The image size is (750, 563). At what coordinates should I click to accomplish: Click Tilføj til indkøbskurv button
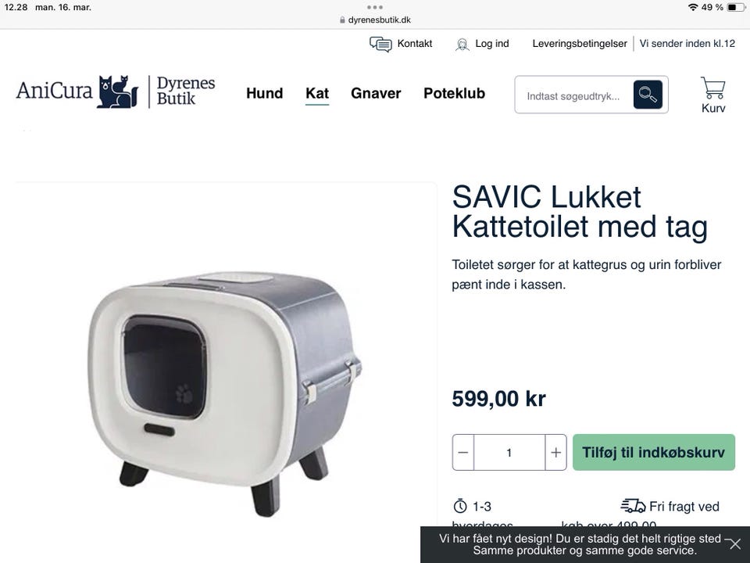[x=653, y=453]
